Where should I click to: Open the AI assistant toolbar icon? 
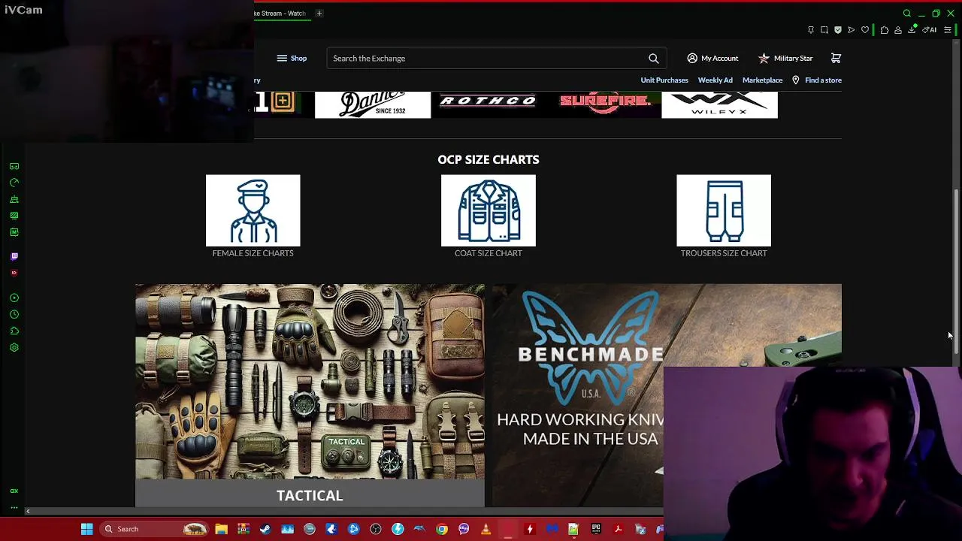click(930, 30)
